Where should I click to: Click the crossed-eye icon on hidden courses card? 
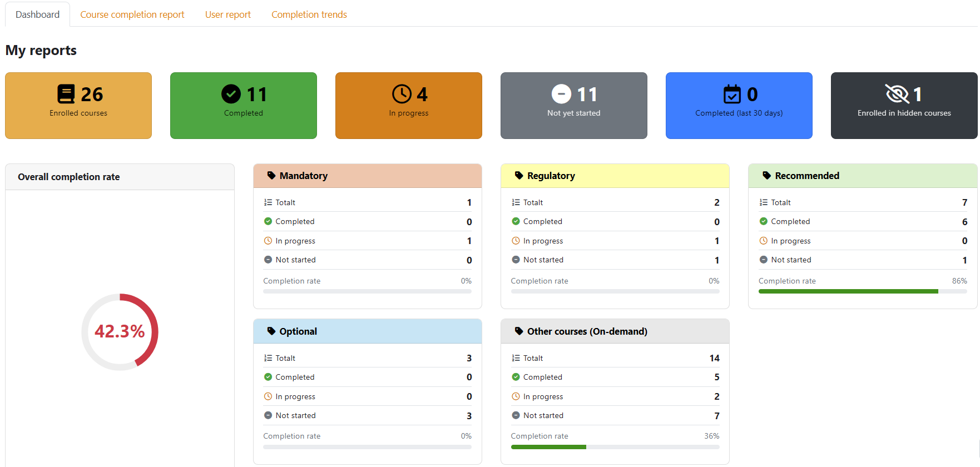(897, 94)
